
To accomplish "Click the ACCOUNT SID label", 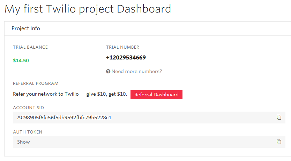I will (28, 108).
